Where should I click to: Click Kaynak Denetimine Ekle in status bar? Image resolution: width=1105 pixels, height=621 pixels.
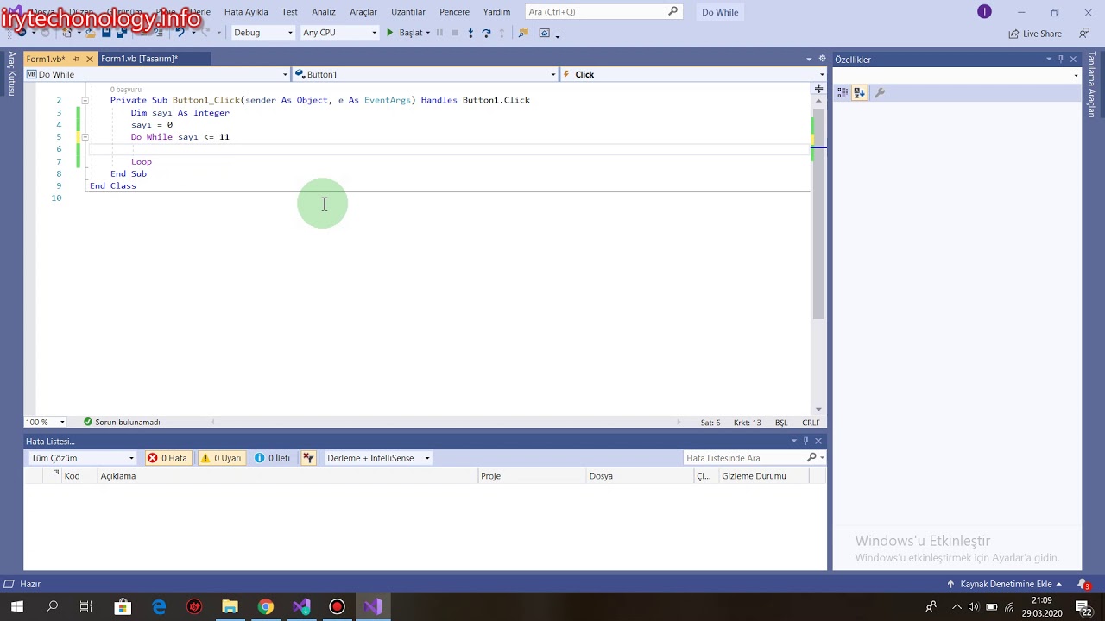click(1006, 584)
